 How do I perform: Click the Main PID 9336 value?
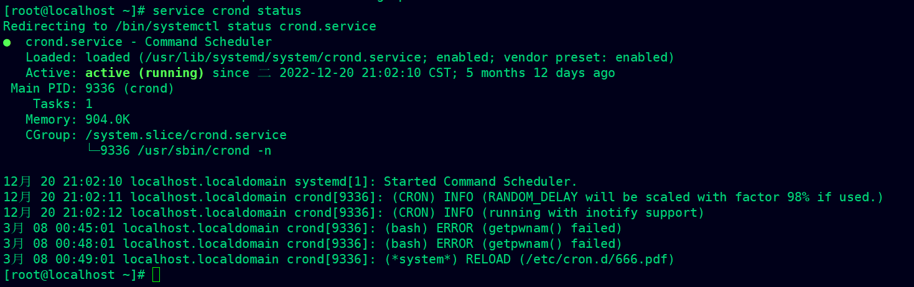click(100, 88)
